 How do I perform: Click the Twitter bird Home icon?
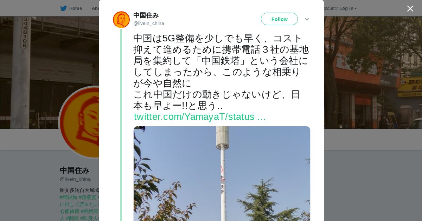coord(63,8)
